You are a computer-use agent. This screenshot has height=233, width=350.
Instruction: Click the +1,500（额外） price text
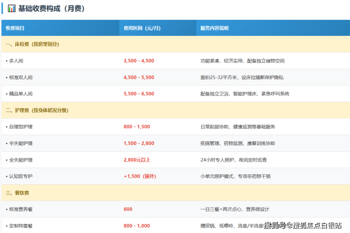(x=140, y=176)
